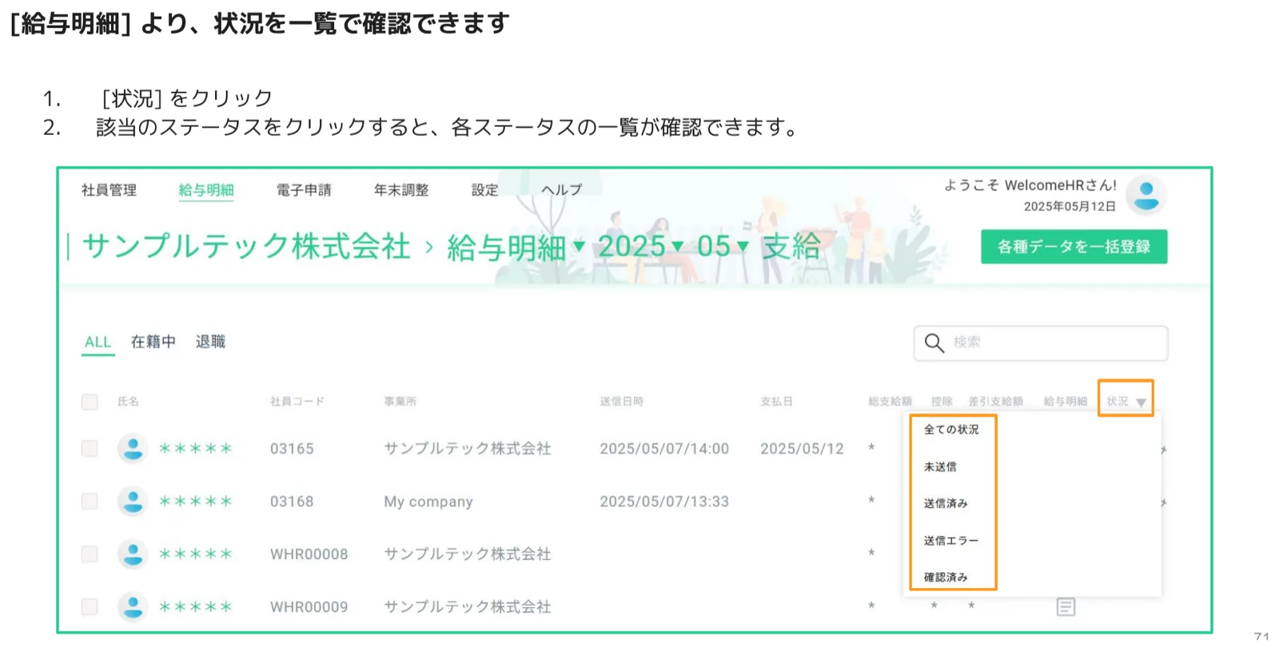
Task: Sort by 社員コード column header
Action: tap(297, 402)
